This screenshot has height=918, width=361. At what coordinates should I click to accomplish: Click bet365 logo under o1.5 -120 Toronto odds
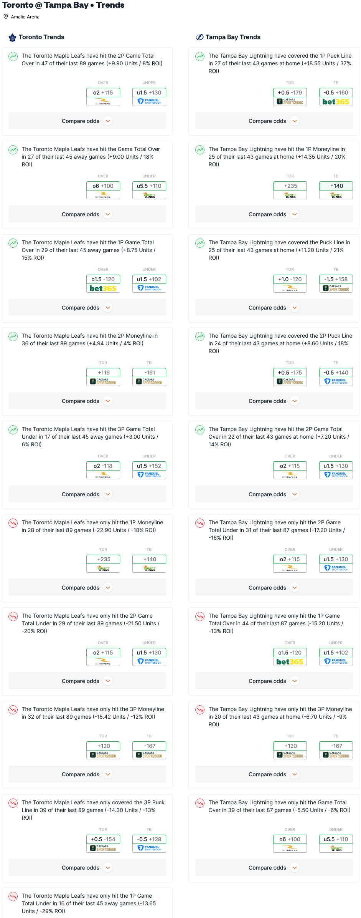pos(103,288)
